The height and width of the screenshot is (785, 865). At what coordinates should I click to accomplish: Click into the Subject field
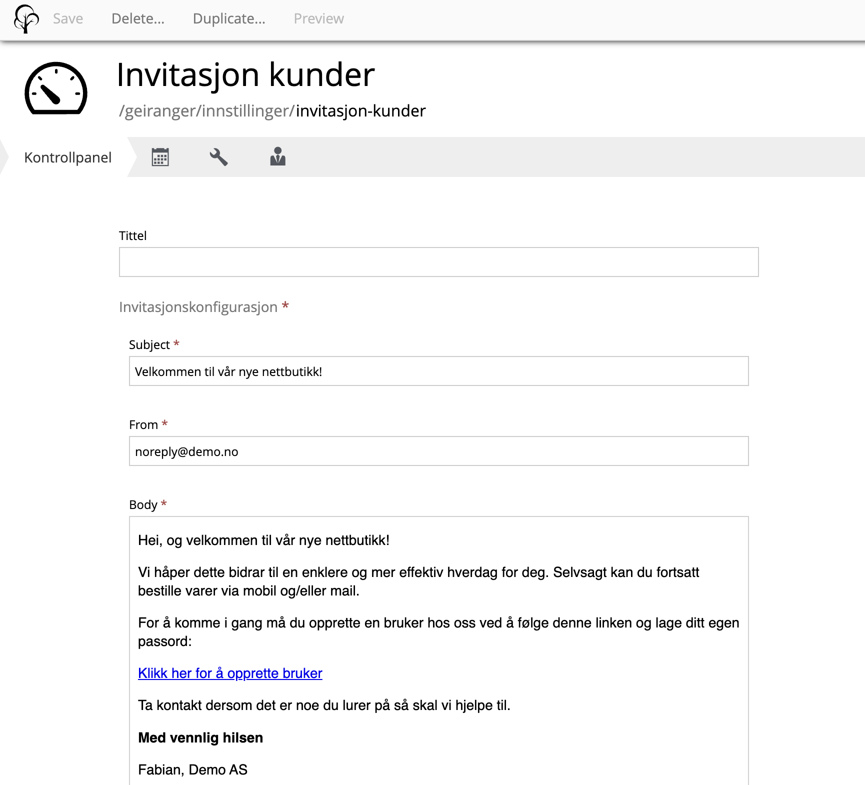point(438,371)
